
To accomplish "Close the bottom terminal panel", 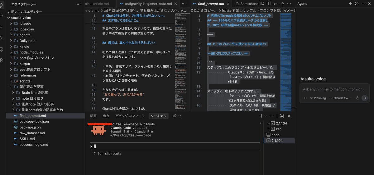I will 289,116.
